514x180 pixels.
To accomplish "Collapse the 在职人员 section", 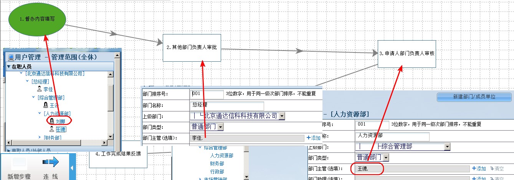I will coord(9,67).
